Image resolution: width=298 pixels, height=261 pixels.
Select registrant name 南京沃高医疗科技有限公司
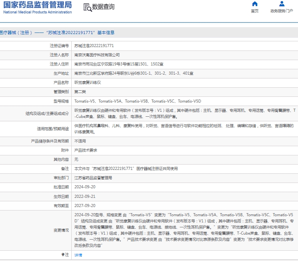[x=97, y=55]
